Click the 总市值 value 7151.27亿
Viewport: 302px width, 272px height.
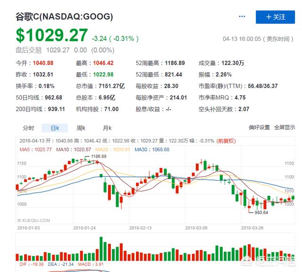(x=112, y=86)
